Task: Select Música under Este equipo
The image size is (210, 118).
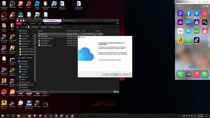Action: click(23, 74)
